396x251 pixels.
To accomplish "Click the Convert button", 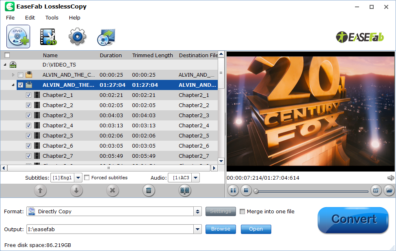I will click(353, 220).
